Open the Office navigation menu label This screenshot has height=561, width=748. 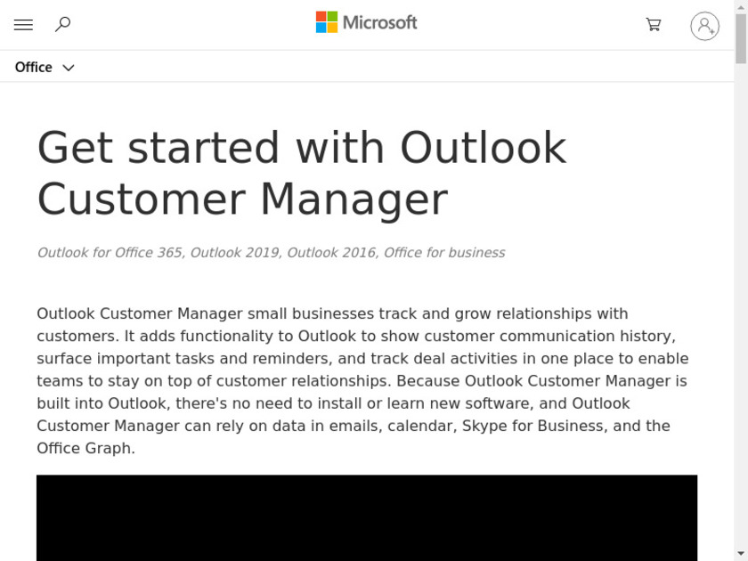click(34, 68)
